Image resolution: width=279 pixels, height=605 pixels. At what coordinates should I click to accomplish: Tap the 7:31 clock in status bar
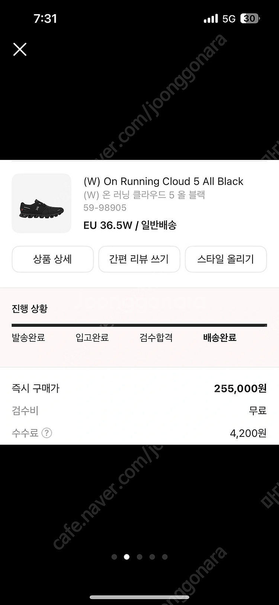45,19
